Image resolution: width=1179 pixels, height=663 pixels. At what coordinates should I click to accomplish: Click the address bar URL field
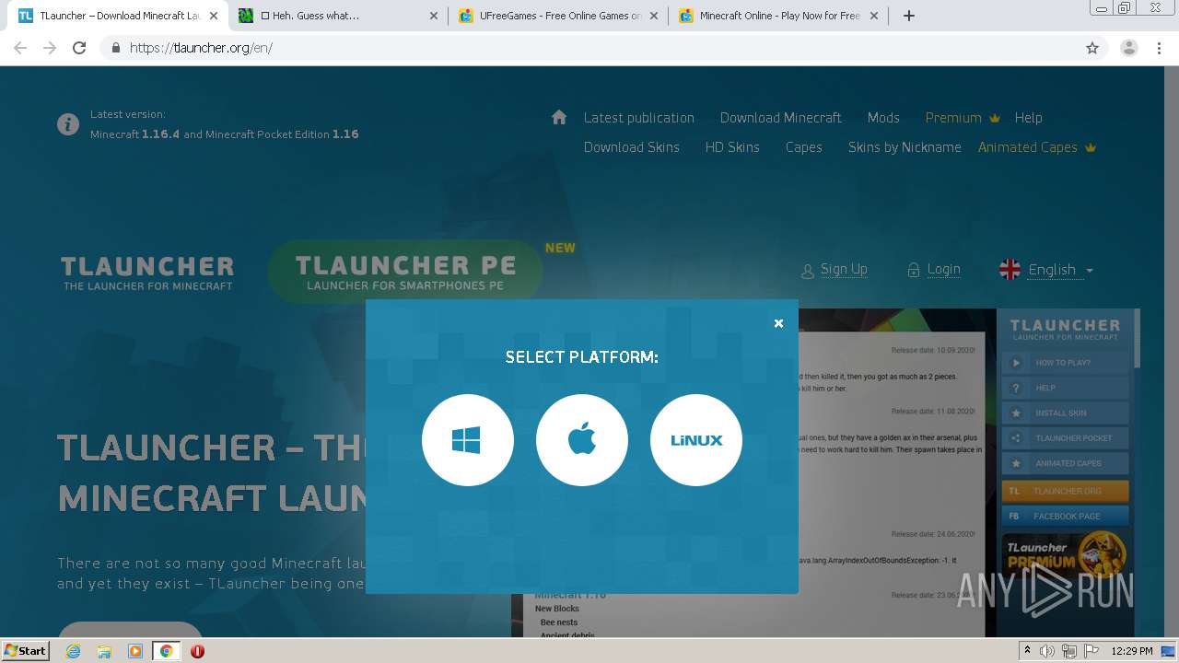(x=603, y=48)
